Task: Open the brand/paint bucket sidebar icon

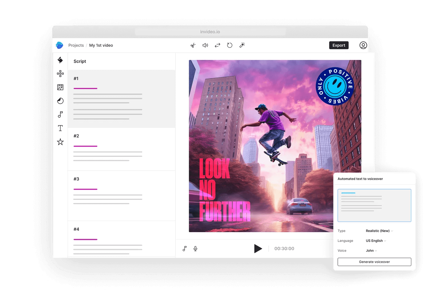Action: coord(60,60)
